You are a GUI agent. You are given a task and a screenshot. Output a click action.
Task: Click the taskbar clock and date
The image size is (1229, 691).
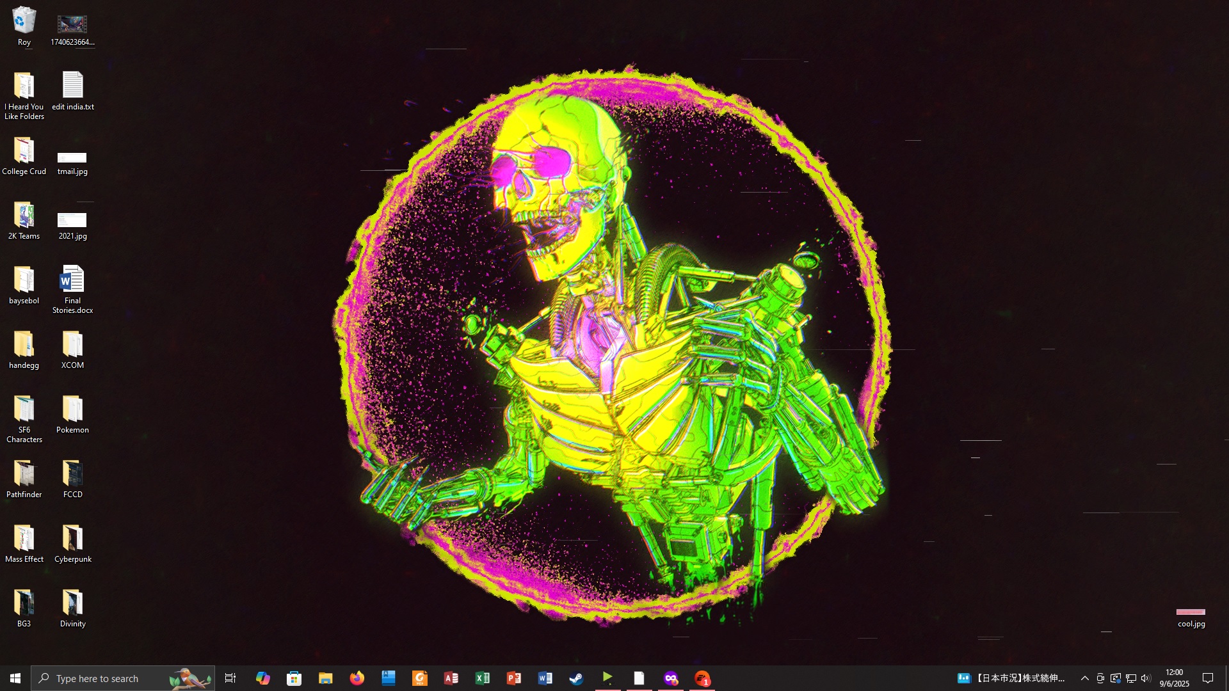tap(1174, 678)
